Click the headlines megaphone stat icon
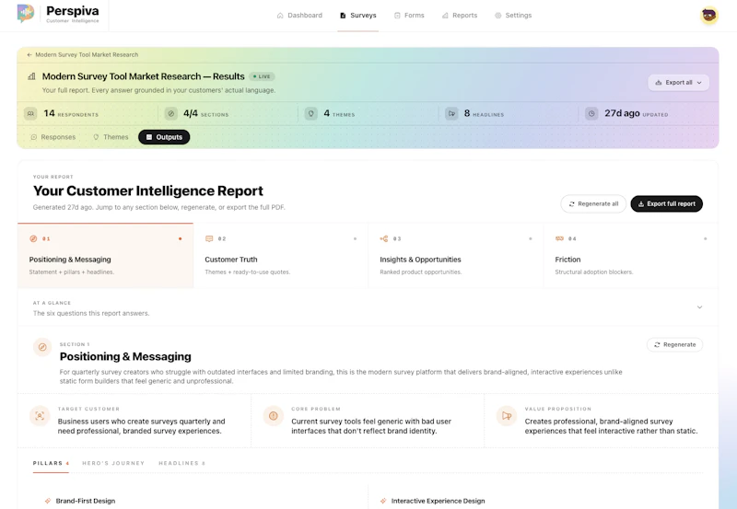The height and width of the screenshot is (509, 737). pos(451,113)
